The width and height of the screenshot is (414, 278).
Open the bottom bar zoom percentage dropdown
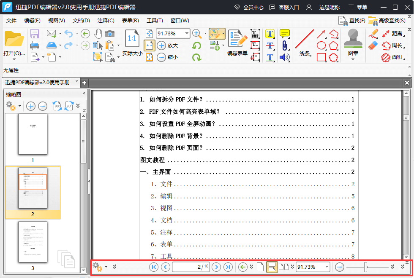[327, 267]
